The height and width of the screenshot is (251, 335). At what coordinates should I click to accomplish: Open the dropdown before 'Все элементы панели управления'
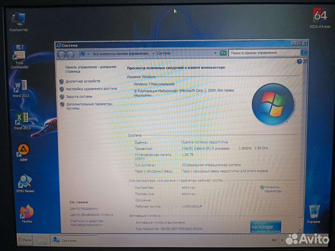click(x=88, y=54)
